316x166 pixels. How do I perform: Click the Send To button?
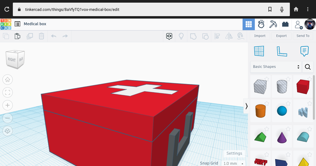pos(303,36)
